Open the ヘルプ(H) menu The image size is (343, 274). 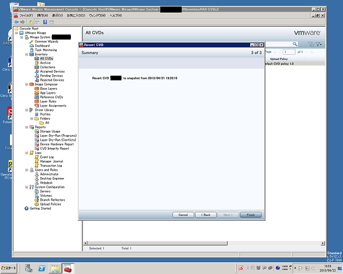pyautogui.click(x=115, y=16)
